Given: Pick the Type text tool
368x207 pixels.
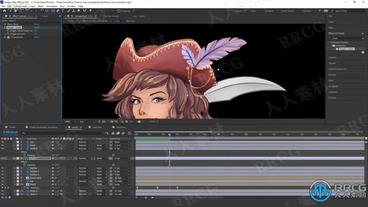Looking at the screenshot, I should tap(63, 11).
